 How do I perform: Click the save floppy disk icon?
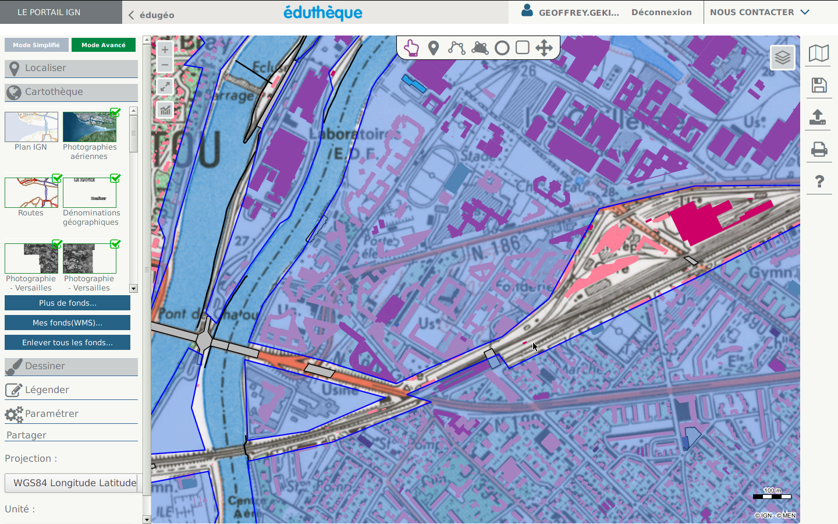click(819, 86)
